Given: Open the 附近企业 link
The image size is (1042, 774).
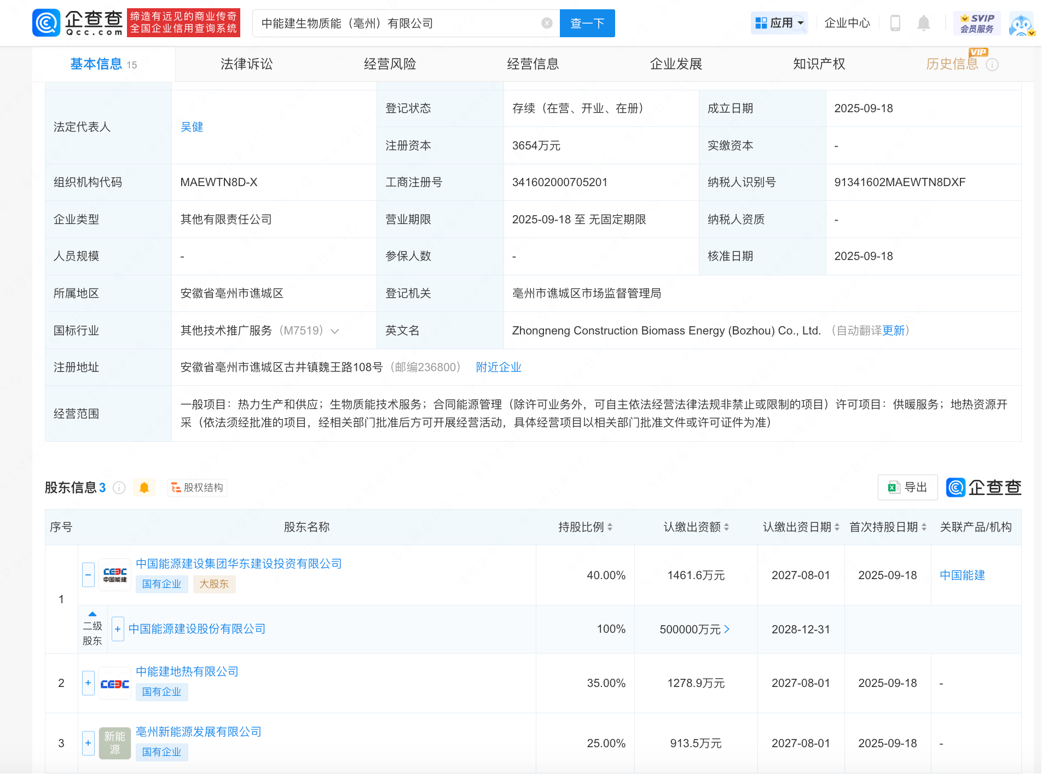Looking at the screenshot, I should [498, 367].
